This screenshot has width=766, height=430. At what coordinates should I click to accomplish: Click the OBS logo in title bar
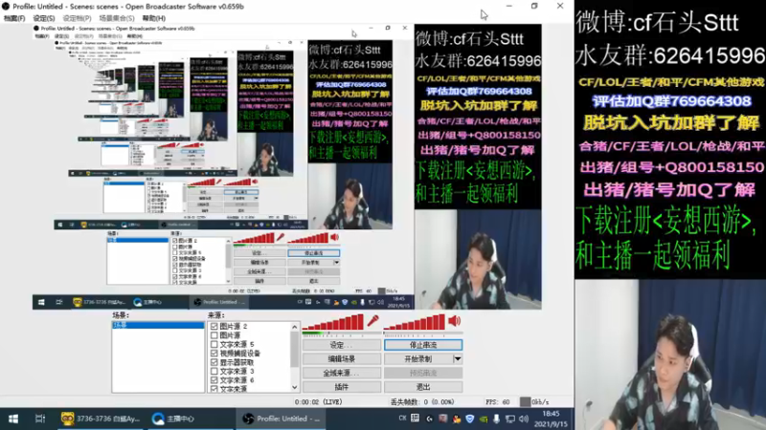pos(6,7)
